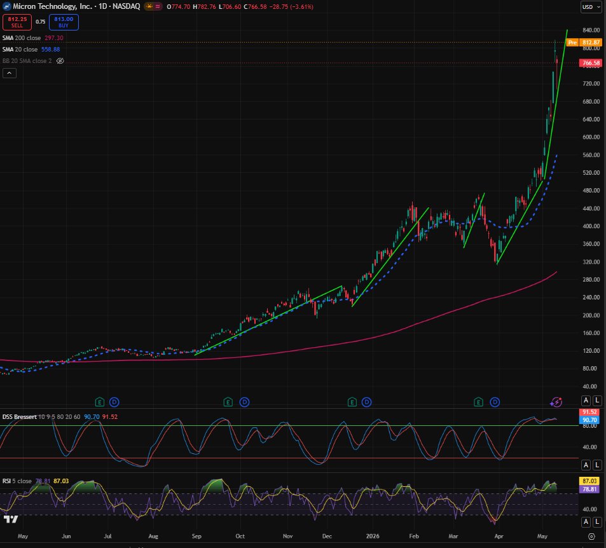The image size is (606, 548).
Task: Click the Nov label on time axis
Action: point(287,536)
